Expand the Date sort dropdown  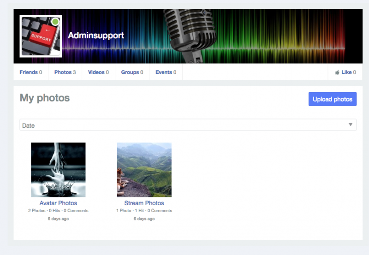click(188, 125)
